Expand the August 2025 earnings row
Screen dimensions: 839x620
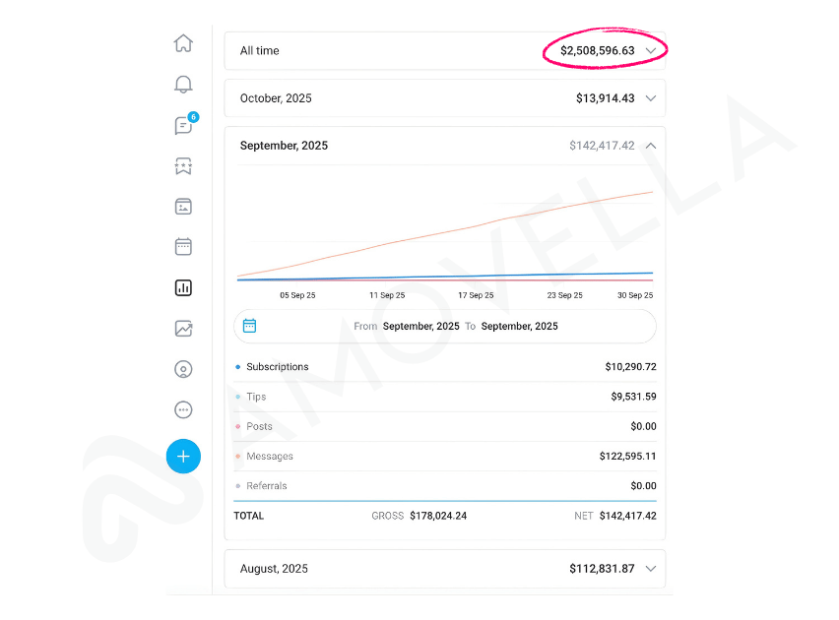pos(650,569)
